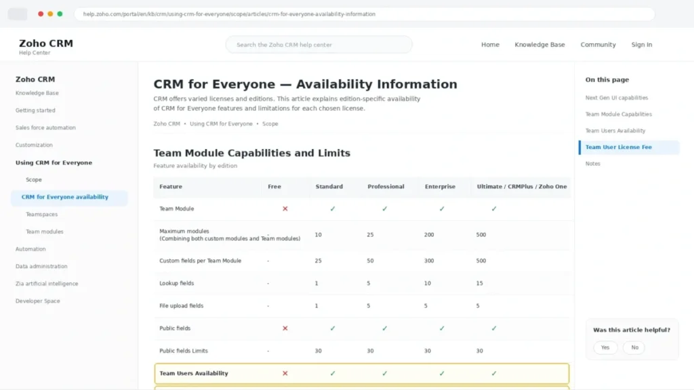
Task: Click the Lookup fields row label
Action: (177, 283)
